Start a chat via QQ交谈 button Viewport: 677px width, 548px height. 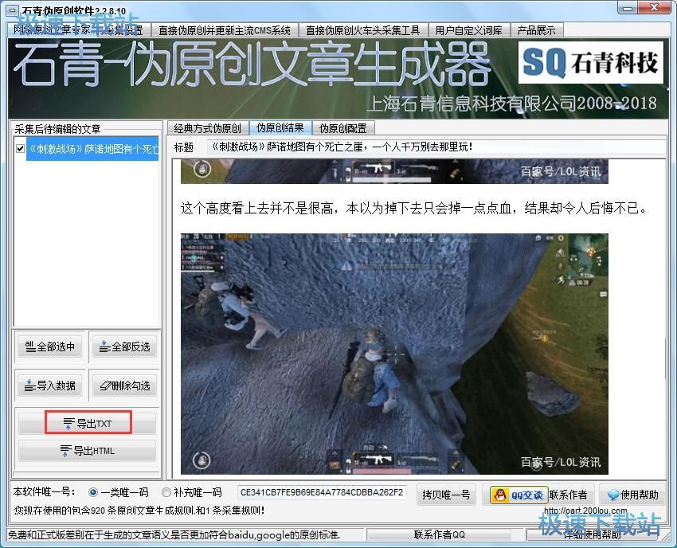pos(519,495)
